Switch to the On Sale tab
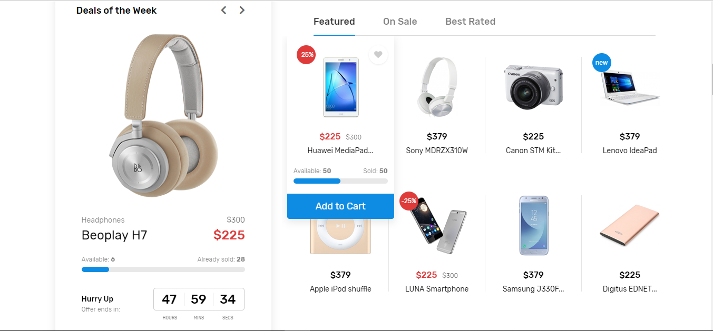The height and width of the screenshot is (331, 713). point(400,21)
